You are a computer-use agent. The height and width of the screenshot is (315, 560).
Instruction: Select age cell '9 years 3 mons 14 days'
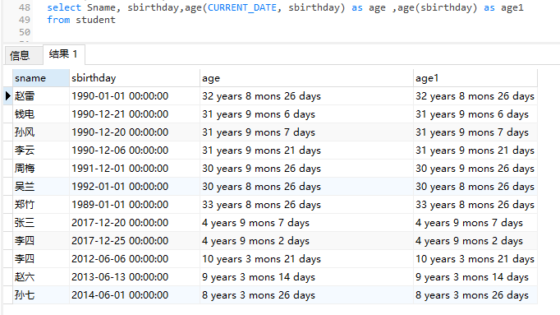click(306, 277)
